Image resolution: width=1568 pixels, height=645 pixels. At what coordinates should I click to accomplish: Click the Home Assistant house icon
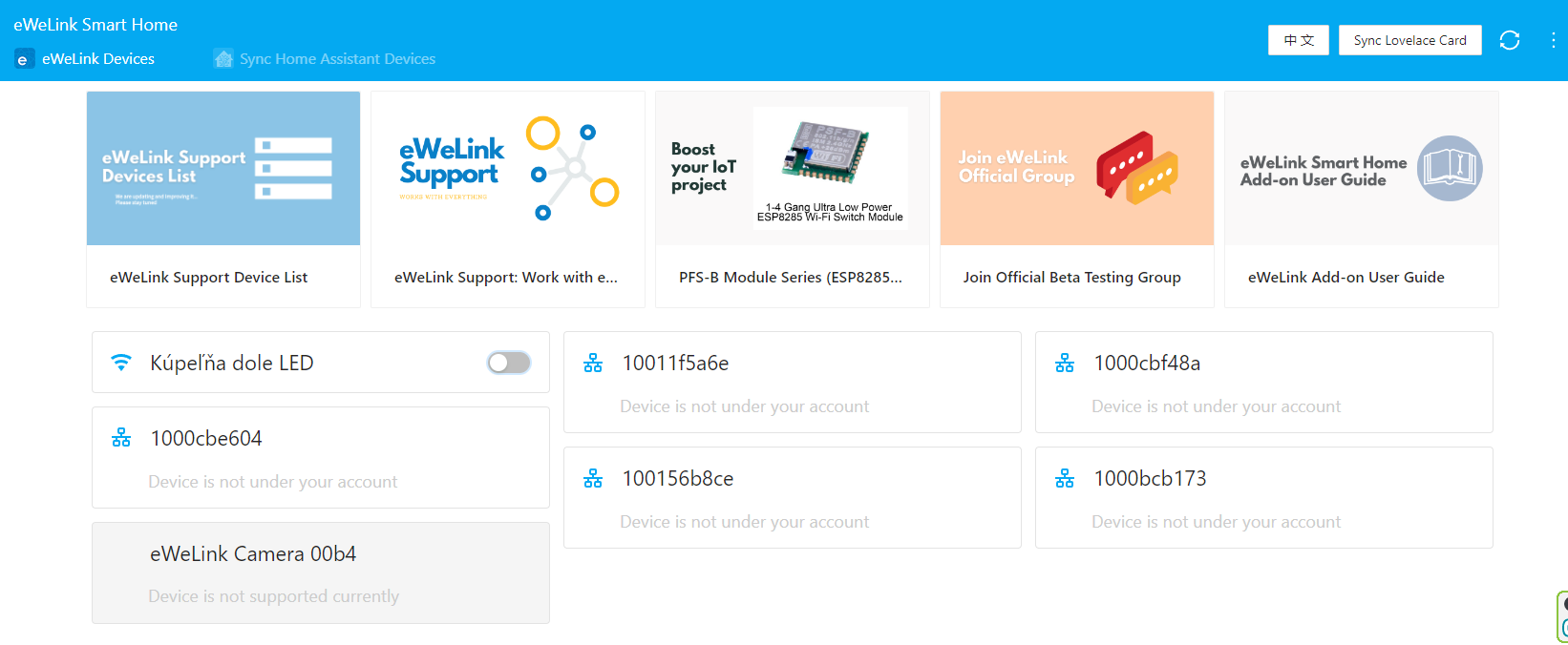223,59
